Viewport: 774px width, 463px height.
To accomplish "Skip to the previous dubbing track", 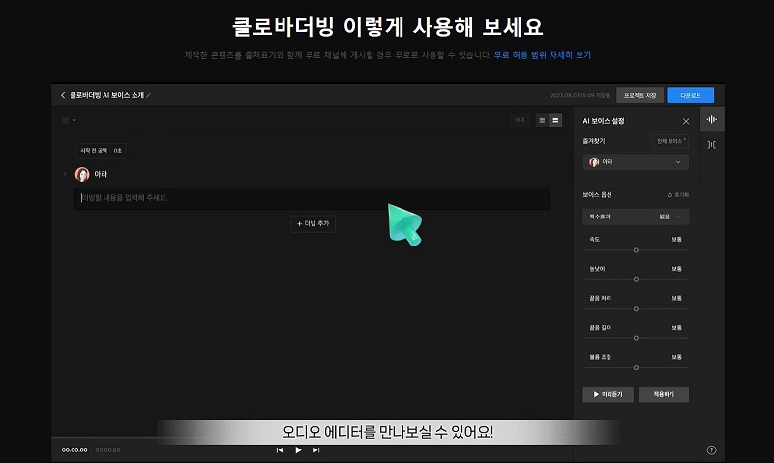I will coord(280,449).
